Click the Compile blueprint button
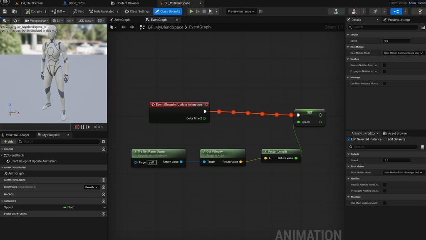Screen dimensions: 426x240 tap(34, 11)
